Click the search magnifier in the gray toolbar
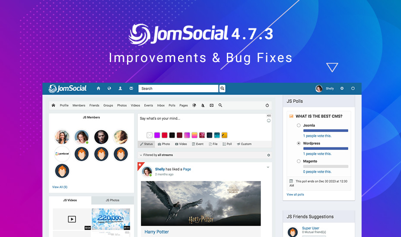 click(x=220, y=106)
